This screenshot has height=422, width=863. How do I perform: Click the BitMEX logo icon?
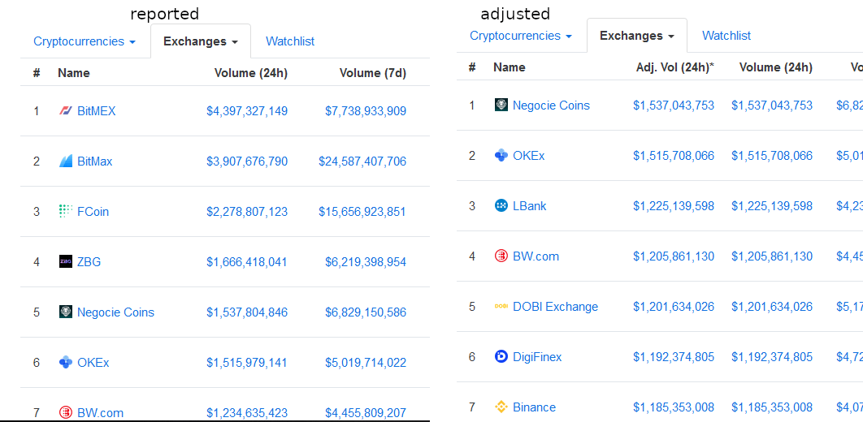(x=66, y=111)
